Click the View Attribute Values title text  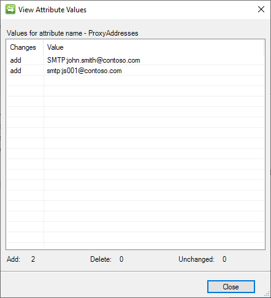tap(52, 10)
